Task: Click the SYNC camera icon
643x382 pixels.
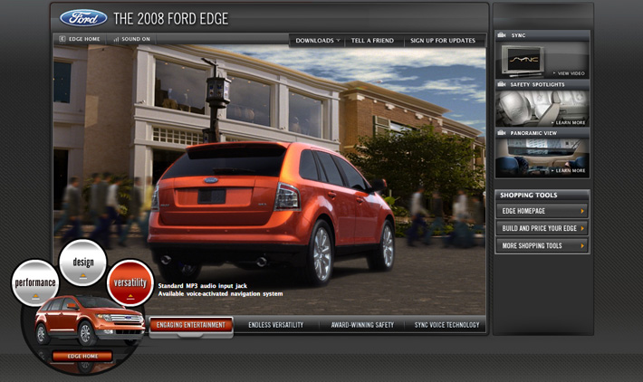Action: pos(501,35)
